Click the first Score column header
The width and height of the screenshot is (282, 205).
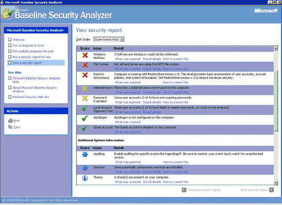[85, 49]
